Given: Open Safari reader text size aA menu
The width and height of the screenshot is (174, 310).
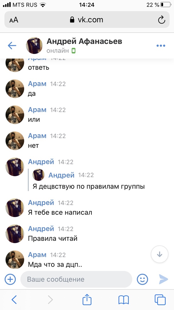Looking at the screenshot, I should click(x=14, y=20).
